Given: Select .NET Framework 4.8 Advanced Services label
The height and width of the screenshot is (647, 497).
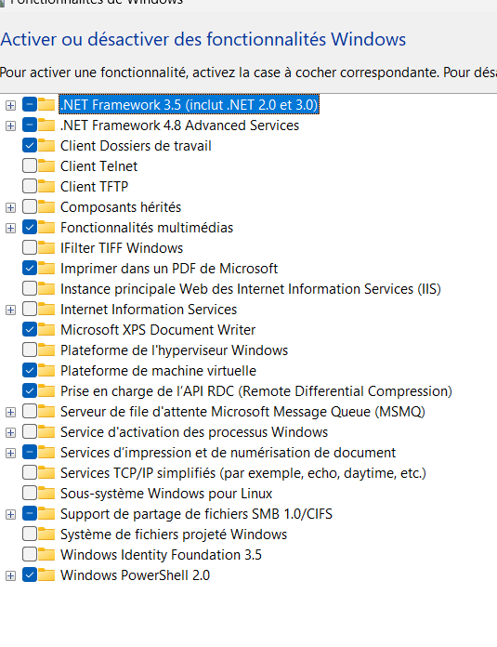Looking at the screenshot, I should (179, 125).
